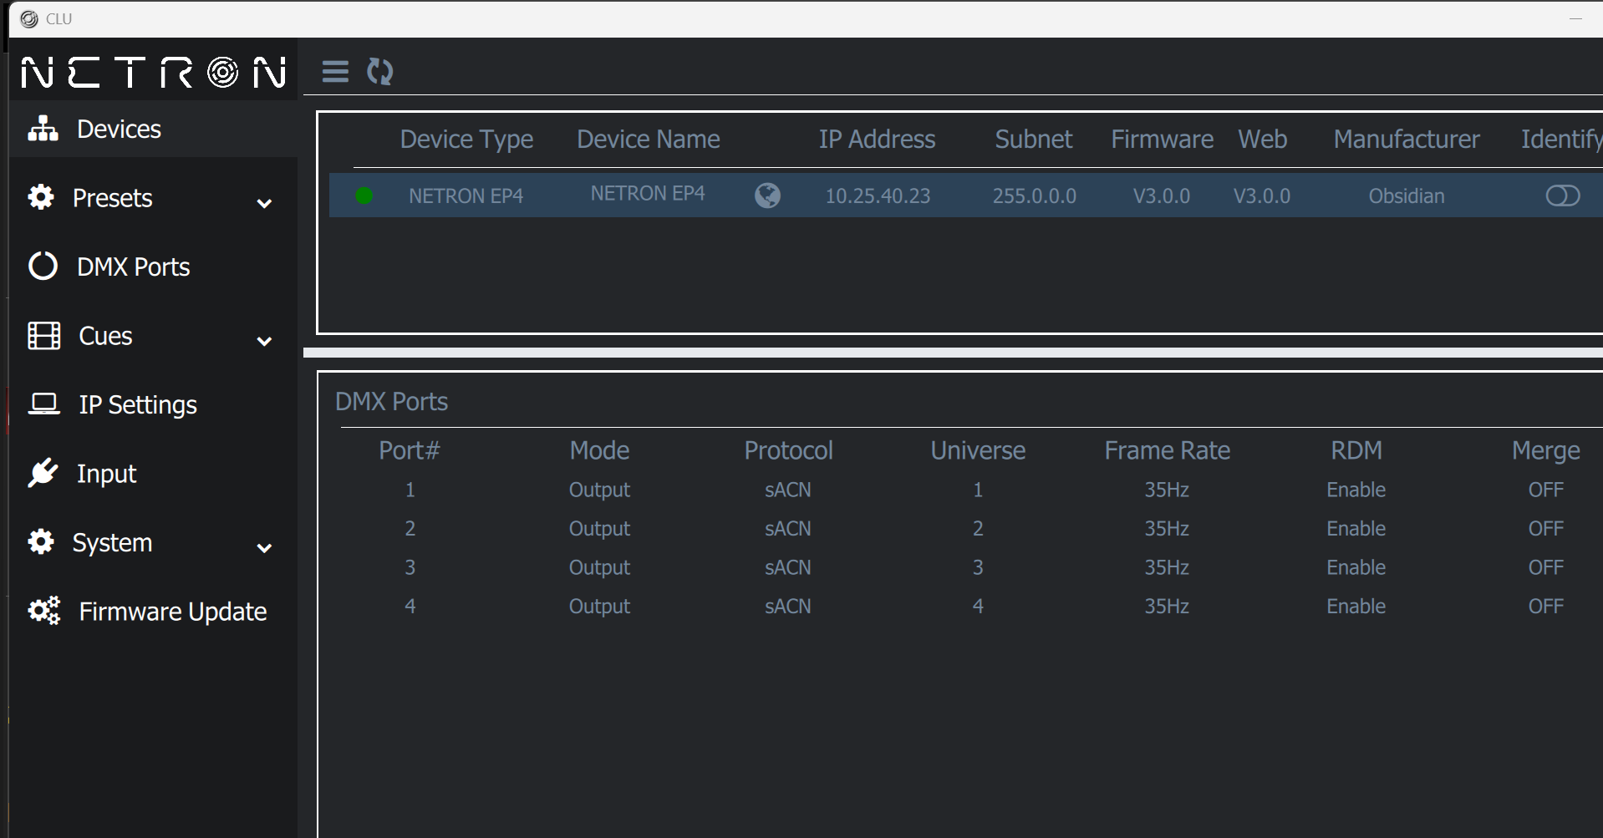Click the System gear icon
The height and width of the screenshot is (838, 1603).
[41, 542]
